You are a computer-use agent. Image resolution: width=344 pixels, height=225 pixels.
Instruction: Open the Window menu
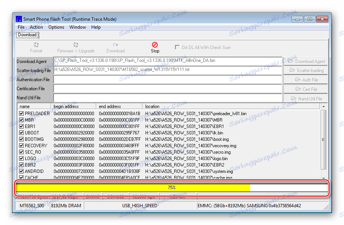(x=78, y=27)
